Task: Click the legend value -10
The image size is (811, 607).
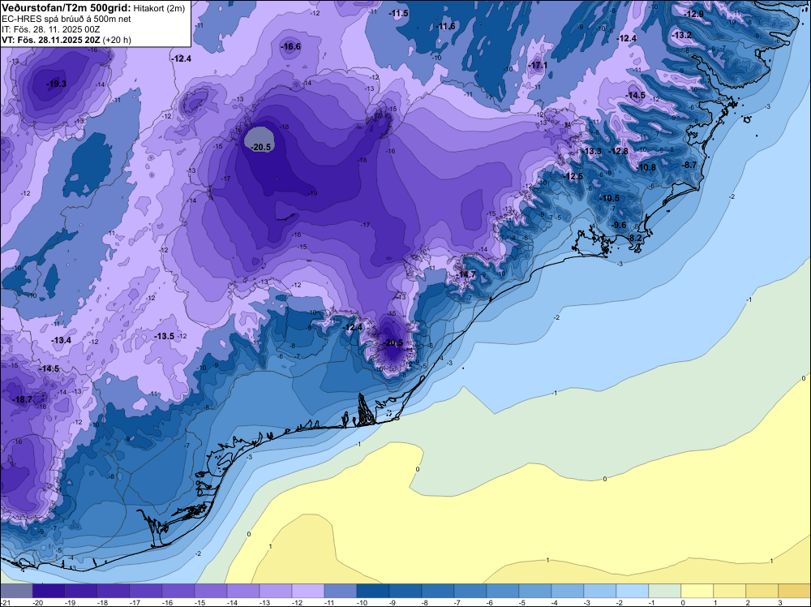Action: click(x=362, y=603)
